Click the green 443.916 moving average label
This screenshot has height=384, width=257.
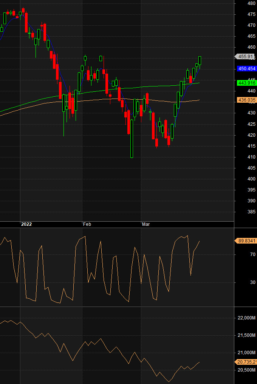tap(247, 83)
